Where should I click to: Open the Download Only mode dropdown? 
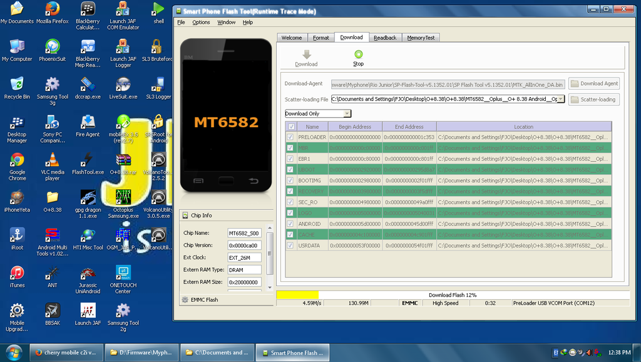(347, 114)
